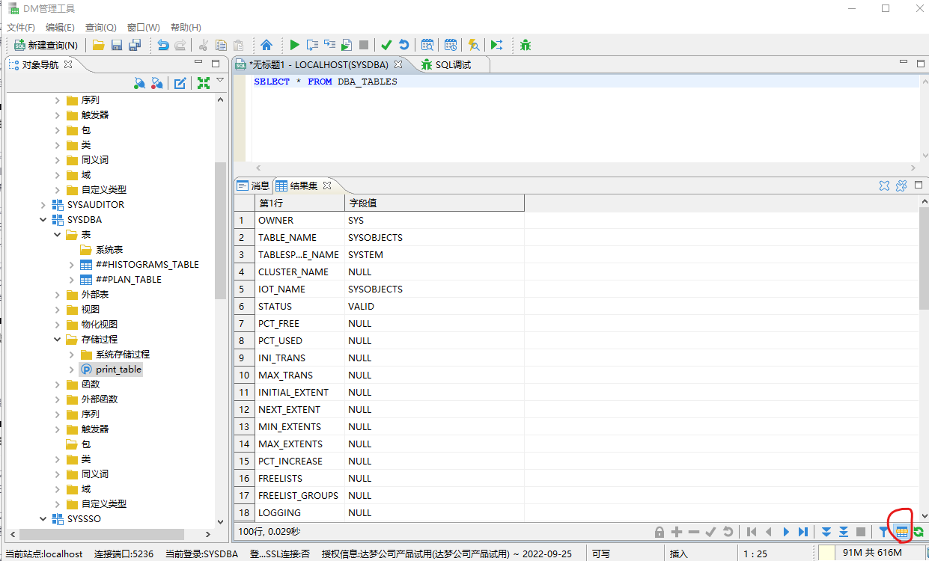Click the 外部表 folder in tree
This screenshot has height=561, width=929.
click(95, 295)
